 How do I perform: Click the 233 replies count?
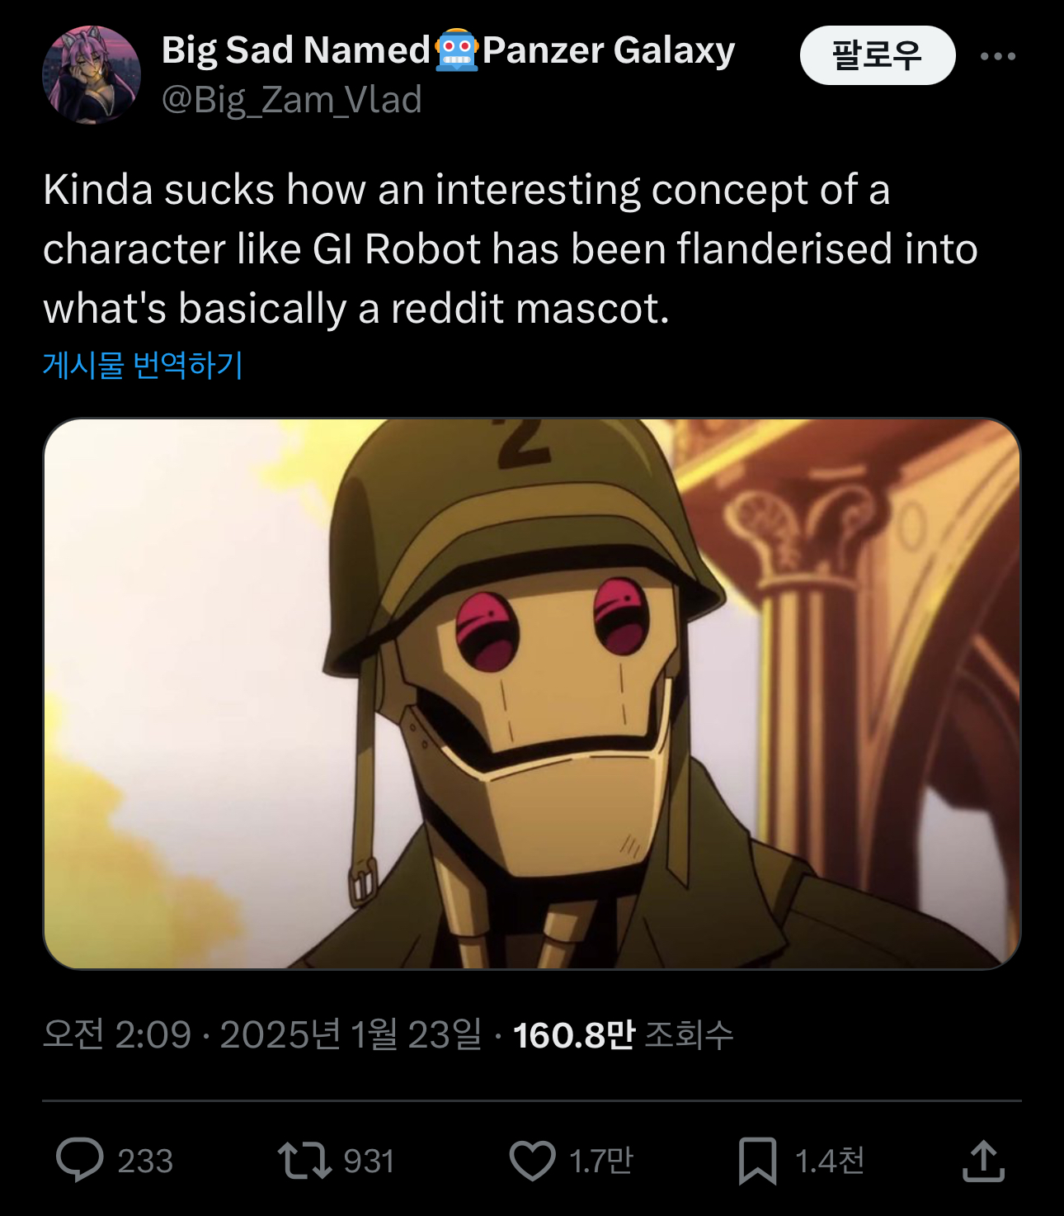click(x=145, y=1161)
